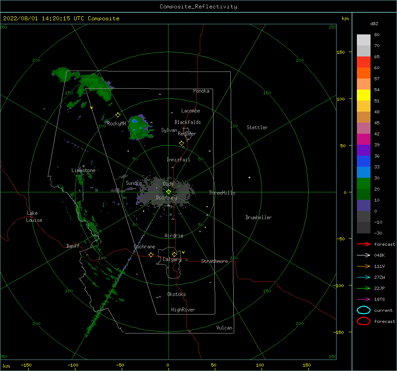Click the yellow diamond marker south of RedDeer

point(182,143)
